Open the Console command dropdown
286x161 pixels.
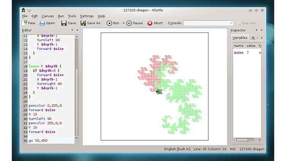point(231,23)
